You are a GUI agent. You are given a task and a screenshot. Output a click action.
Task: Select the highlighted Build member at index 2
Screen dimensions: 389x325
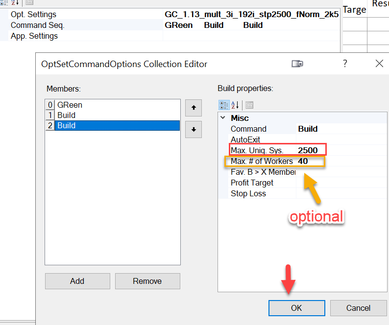pos(66,125)
